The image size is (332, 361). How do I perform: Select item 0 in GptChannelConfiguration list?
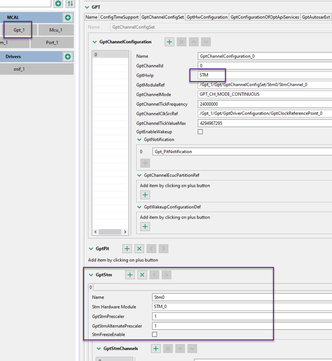[x=110, y=55]
